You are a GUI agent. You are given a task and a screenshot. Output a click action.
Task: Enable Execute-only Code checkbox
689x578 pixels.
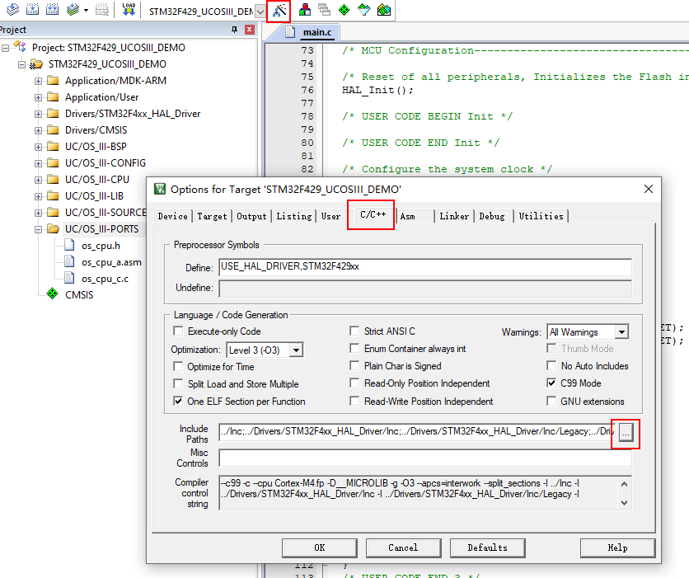(x=178, y=331)
